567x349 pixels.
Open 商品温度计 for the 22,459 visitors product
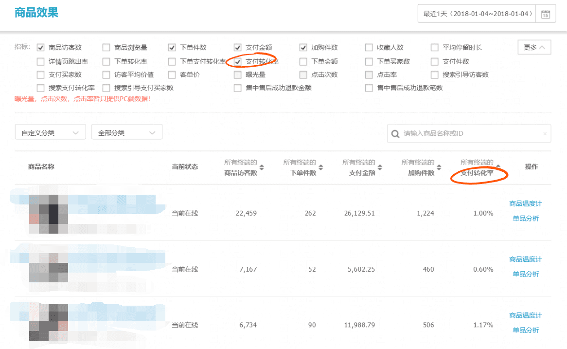(x=525, y=204)
